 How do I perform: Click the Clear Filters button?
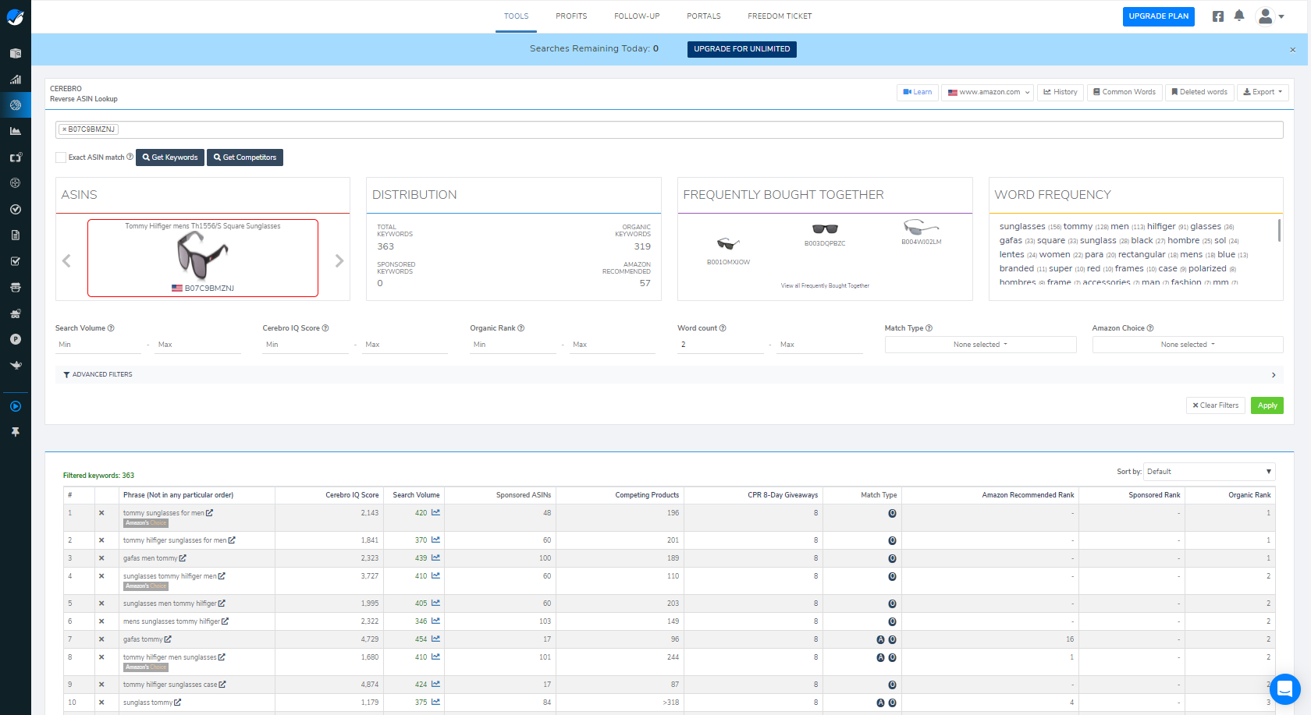click(x=1216, y=405)
